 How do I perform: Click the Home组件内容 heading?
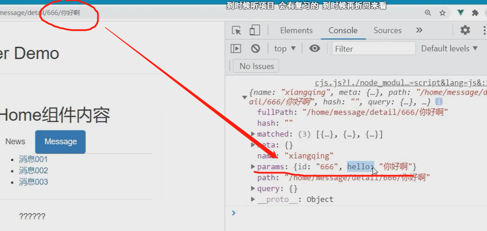[x=54, y=115]
